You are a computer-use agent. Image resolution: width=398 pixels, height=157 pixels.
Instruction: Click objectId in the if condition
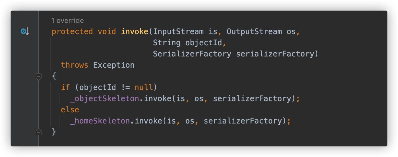(97, 87)
